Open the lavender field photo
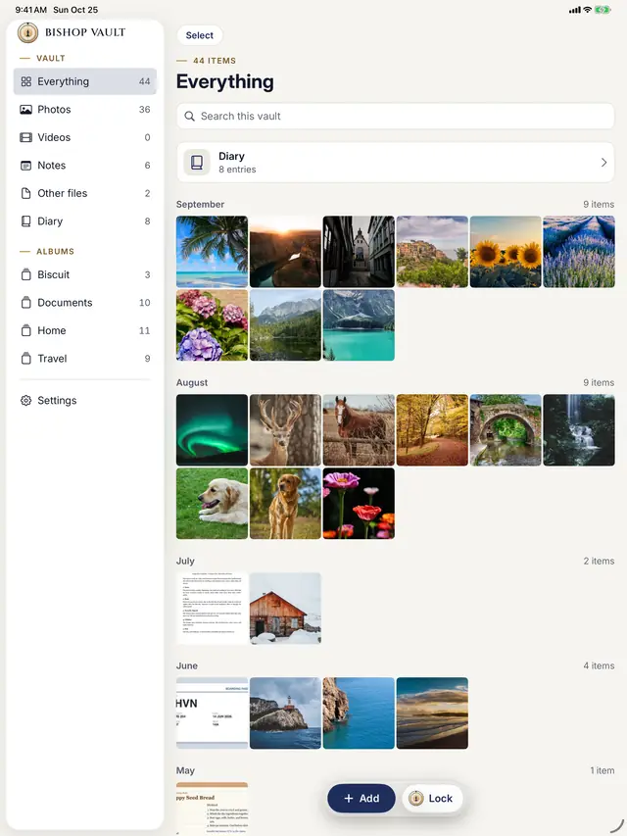 pos(579,252)
